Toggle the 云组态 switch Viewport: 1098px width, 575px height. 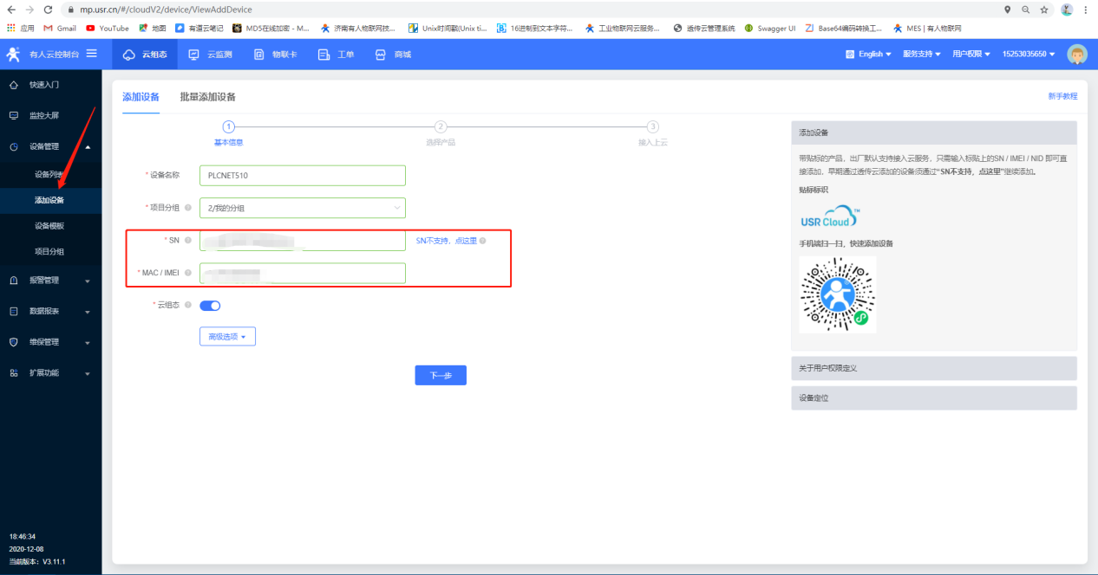(x=210, y=305)
